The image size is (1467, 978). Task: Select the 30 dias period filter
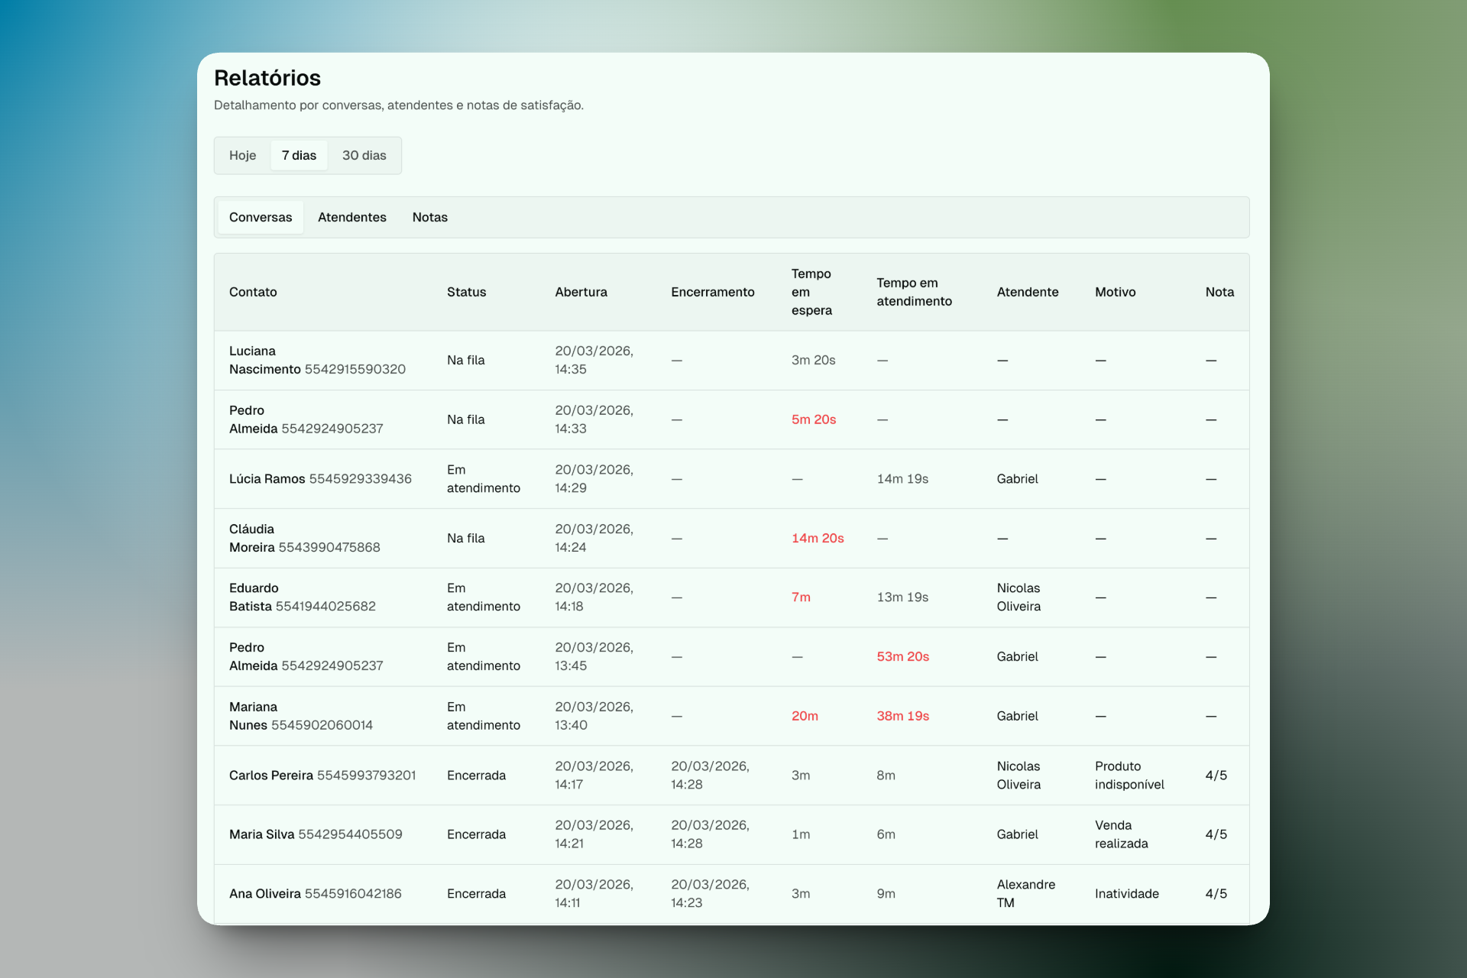point(364,155)
